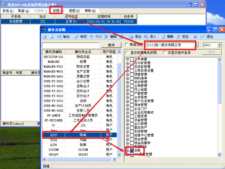Click the 定位 toolbar button
Viewport: 225px width, 169px height.
click(182, 37)
